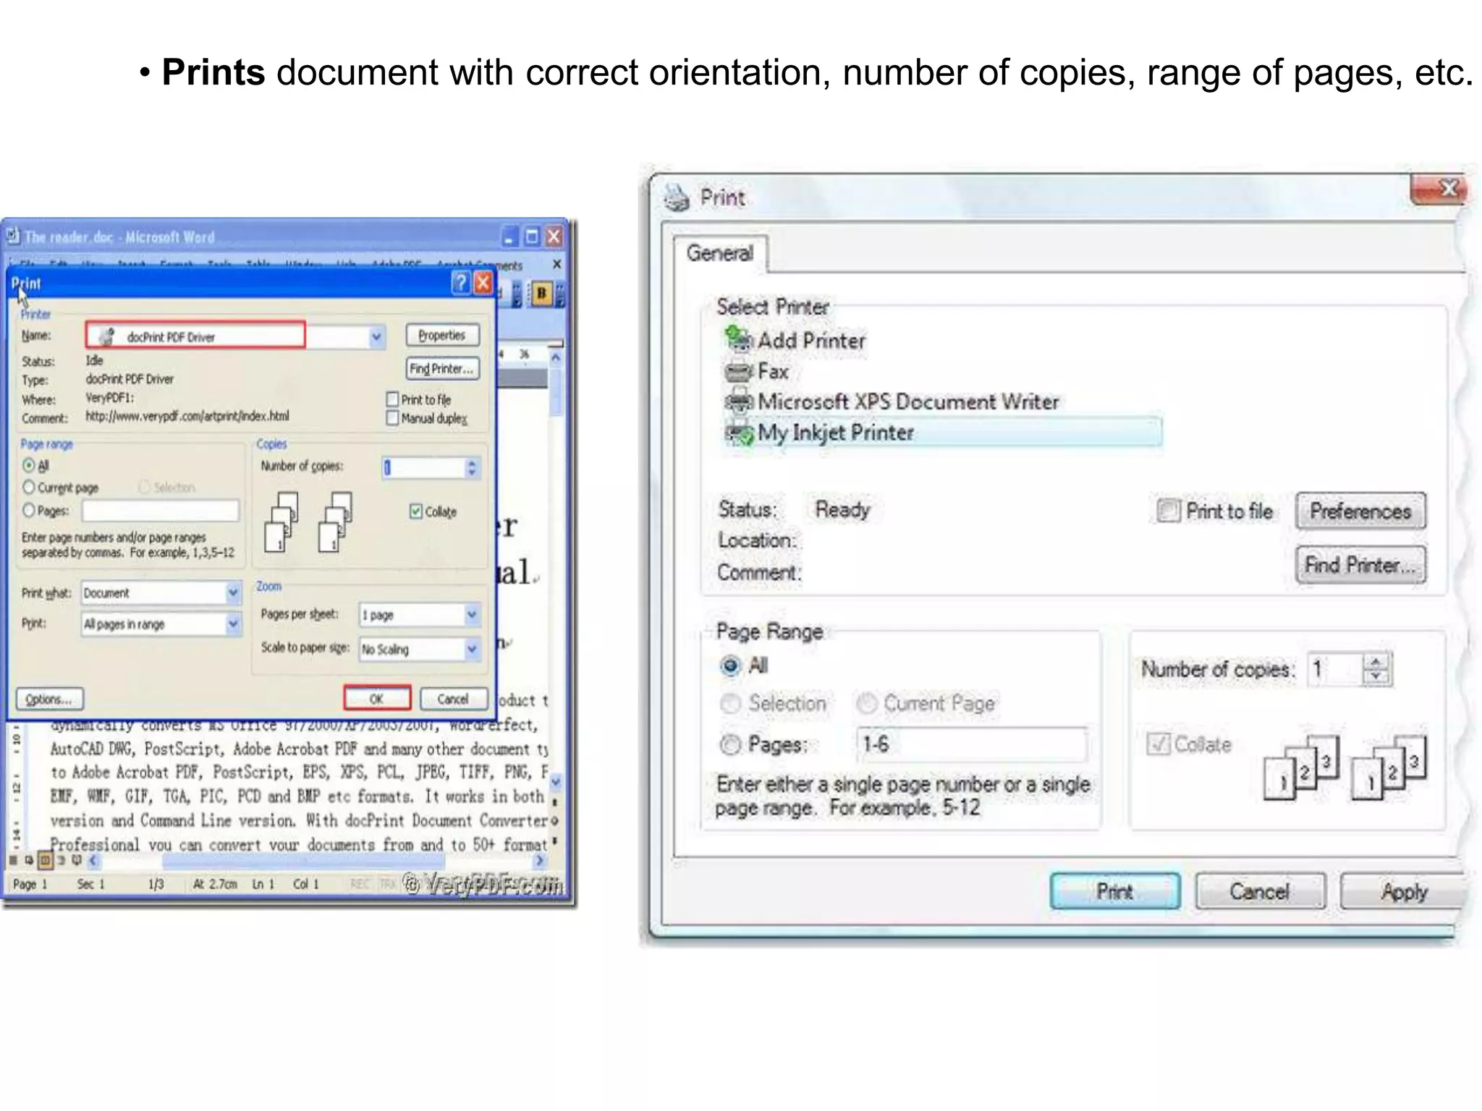Viewport: 1482px width, 1111px height.
Task: Click the 'Page 1' status bar entry in Word
Action: tap(30, 884)
